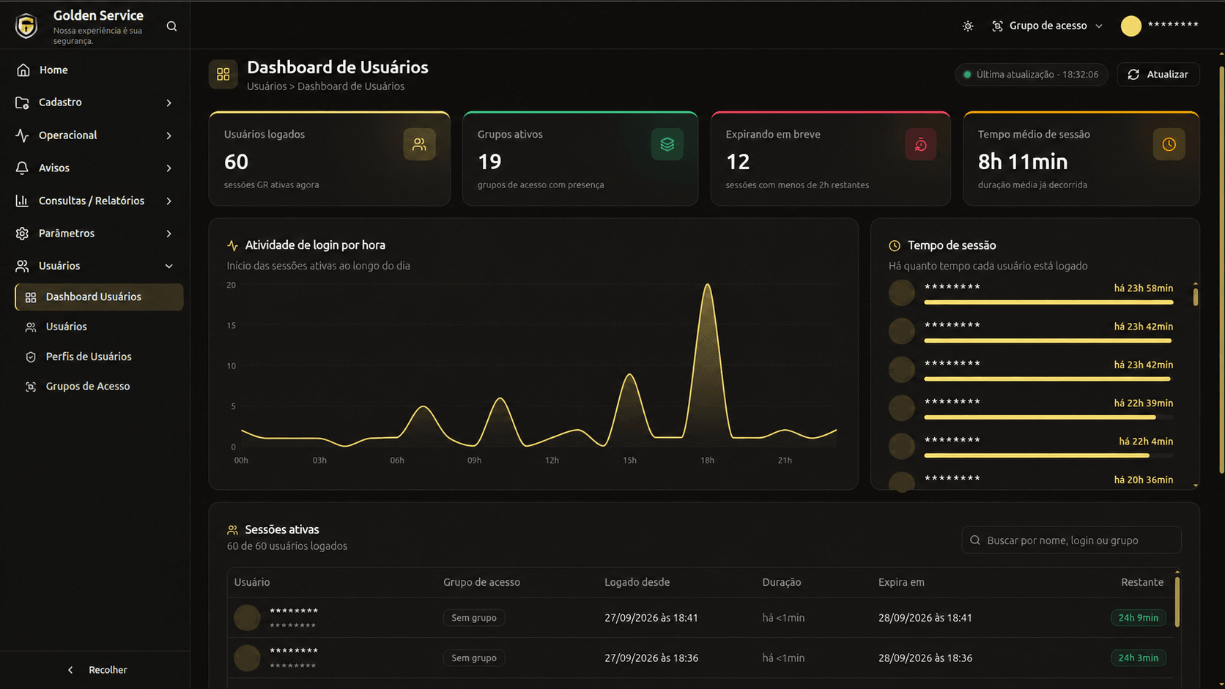This screenshot has width=1225, height=689.
Task: Click the Sessões ativas table scrollbar
Action: point(1177,600)
